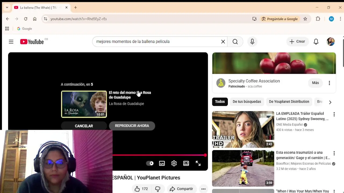The image size is (344, 193).
Task: Start voice search with the microphone
Action: 252,42
